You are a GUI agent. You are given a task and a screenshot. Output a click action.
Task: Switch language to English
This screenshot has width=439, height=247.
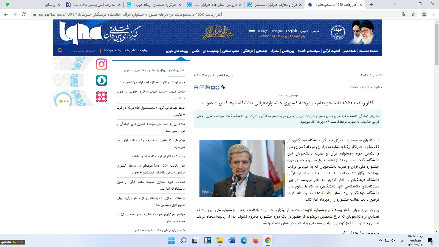(291, 31)
